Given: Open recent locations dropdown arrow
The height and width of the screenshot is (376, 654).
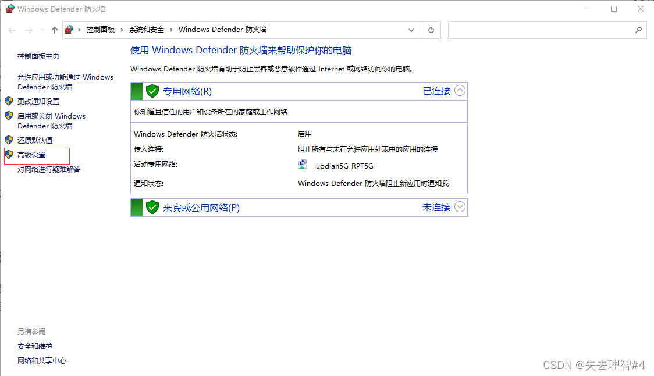Looking at the screenshot, I should point(42,30).
